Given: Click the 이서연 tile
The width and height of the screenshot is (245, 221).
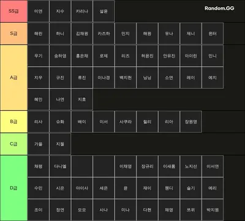Looking at the screenshot, I should point(213,166).
